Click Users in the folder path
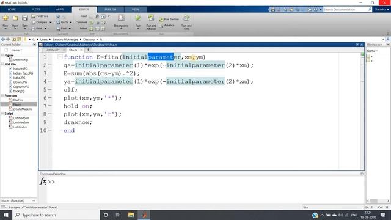 tap(43, 39)
